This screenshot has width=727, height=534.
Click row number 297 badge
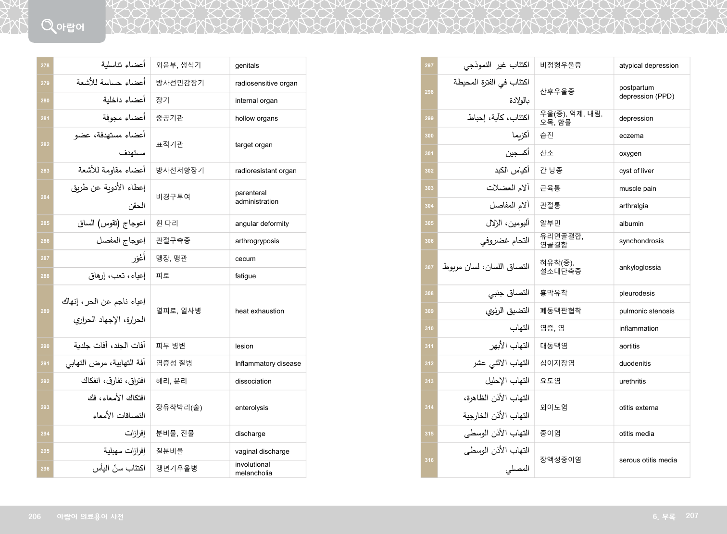429,65
